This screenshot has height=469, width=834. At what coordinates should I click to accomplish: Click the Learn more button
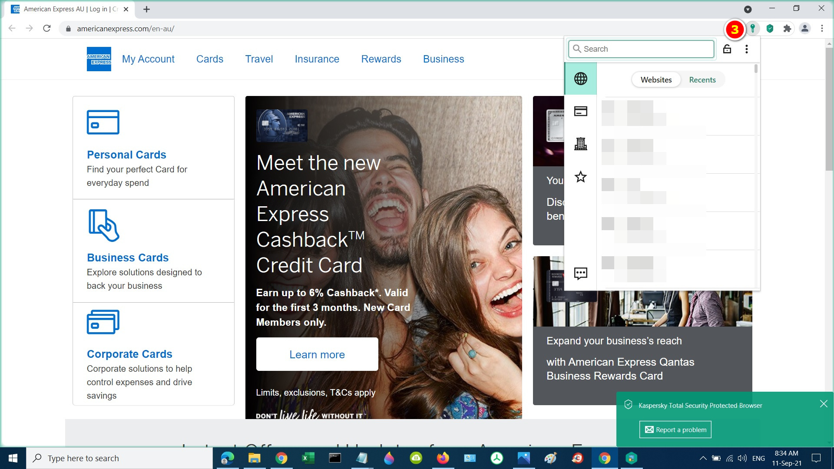pos(317,354)
